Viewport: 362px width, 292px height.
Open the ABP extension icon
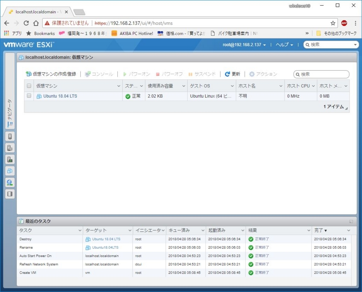click(x=344, y=23)
